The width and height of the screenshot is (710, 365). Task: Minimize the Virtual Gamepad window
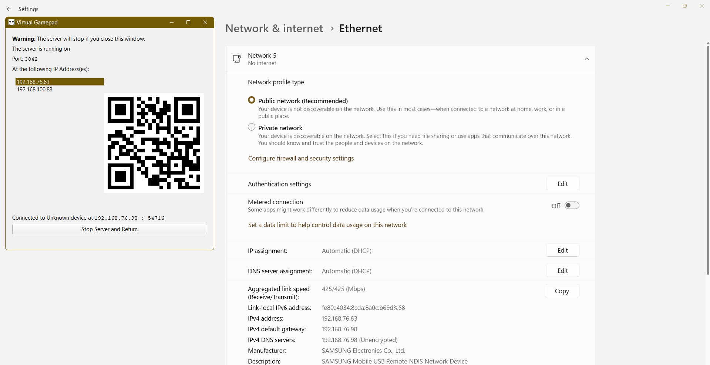tap(172, 23)
